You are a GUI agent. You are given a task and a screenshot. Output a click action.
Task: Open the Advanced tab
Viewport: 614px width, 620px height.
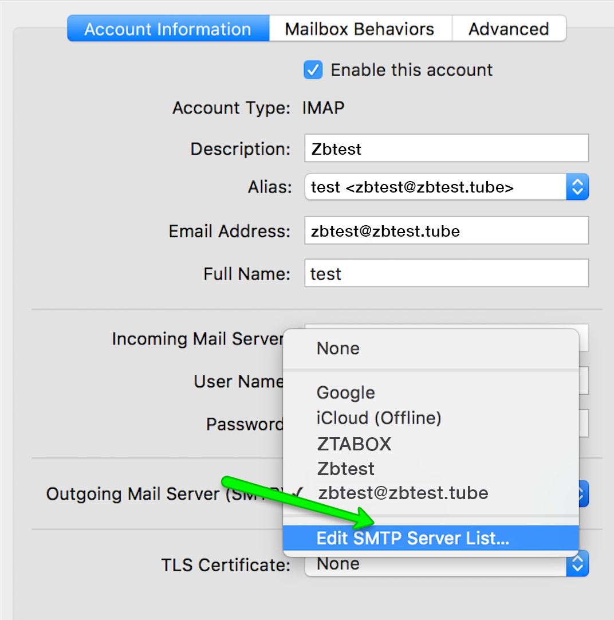point(509,29)
